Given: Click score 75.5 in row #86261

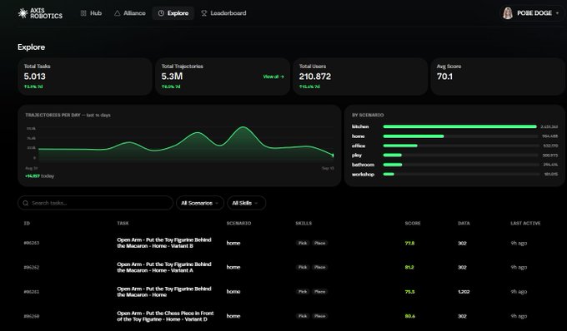Looking at the screenshot, I should [409, 292].
